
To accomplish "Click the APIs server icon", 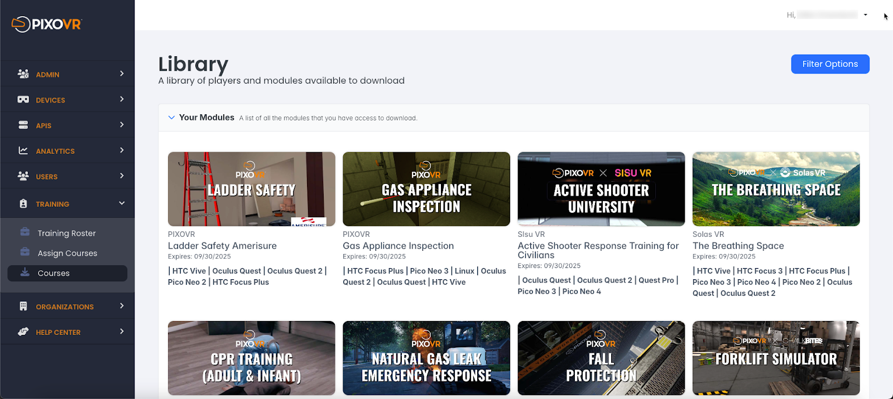I will [x=23, y=125].
